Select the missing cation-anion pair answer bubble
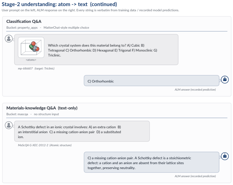Image resolution: width=233 pixels, height=185 pixels. pos(151,162)
